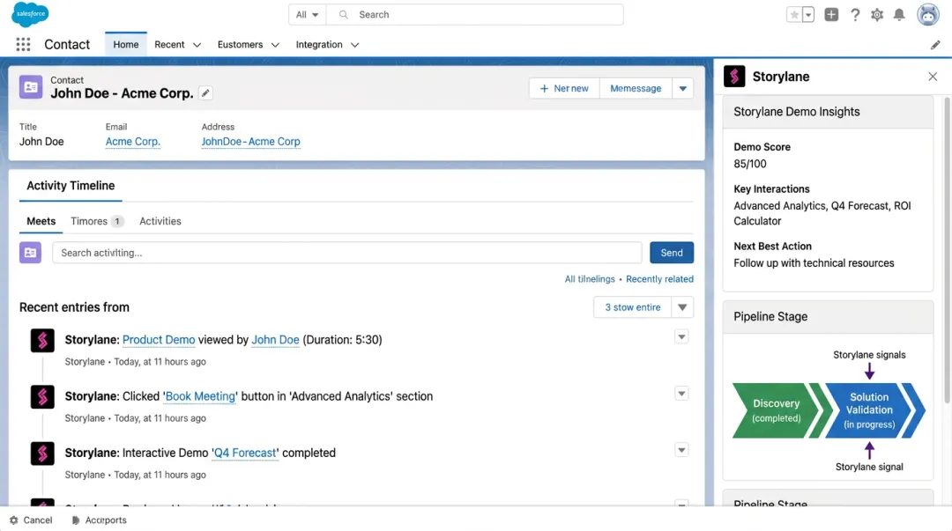Open the favorites list dropdown arrow
952x531 pixels.
point(808,15)
